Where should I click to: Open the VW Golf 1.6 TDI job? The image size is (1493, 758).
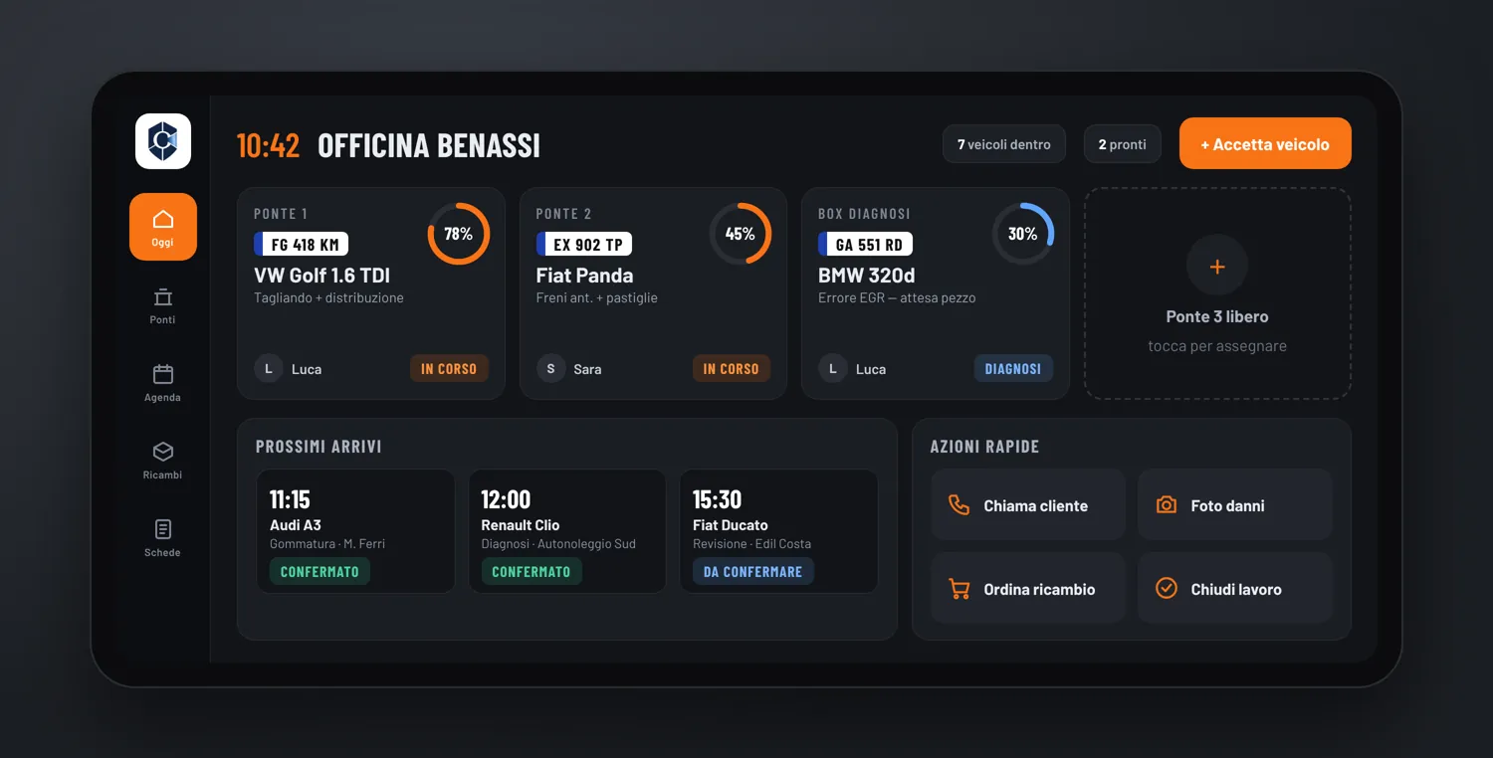[371, 293]
